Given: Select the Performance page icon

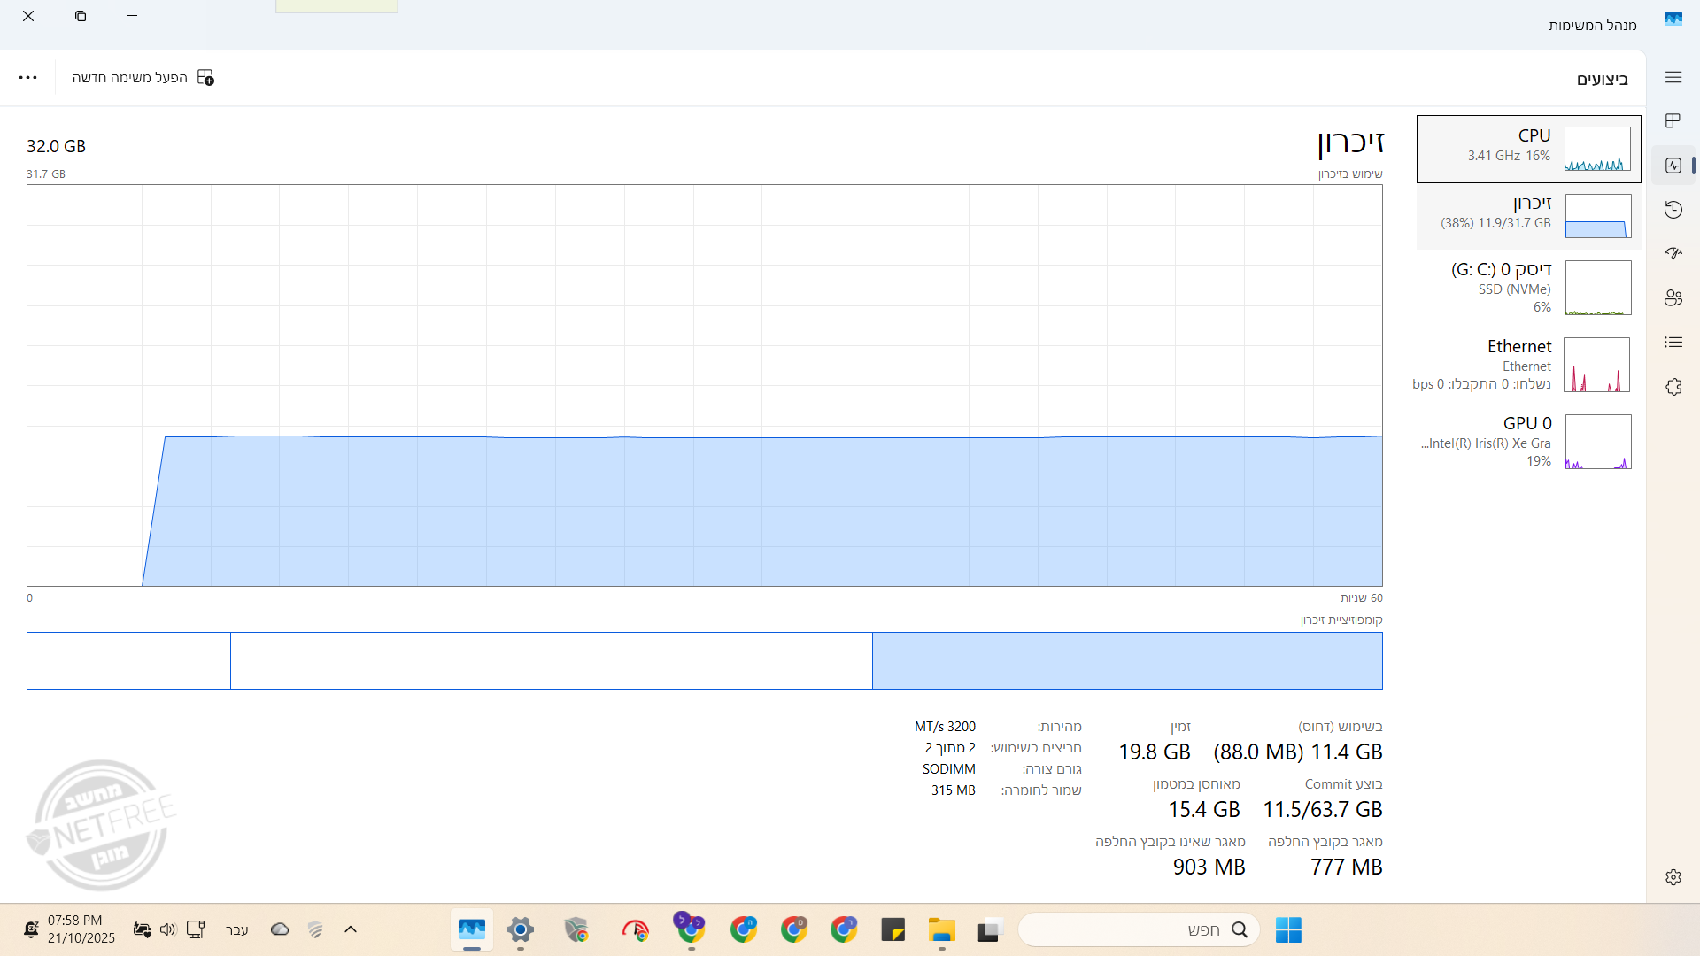Looking at the screenshot, I should click(x=1673, y=166).
